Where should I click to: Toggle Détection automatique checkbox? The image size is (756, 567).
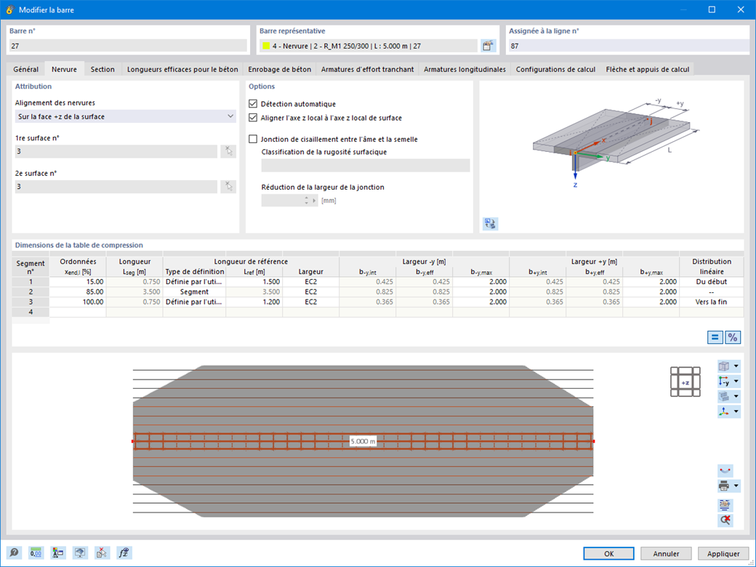tap(253, 104)
